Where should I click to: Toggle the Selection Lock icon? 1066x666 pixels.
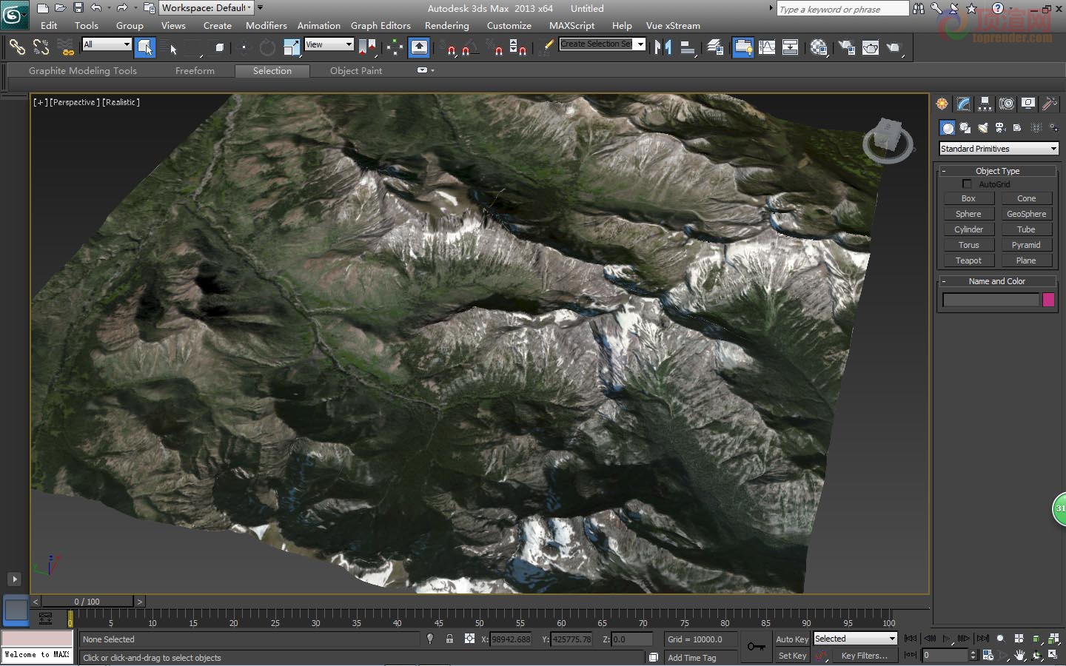[x=449, y=639]
